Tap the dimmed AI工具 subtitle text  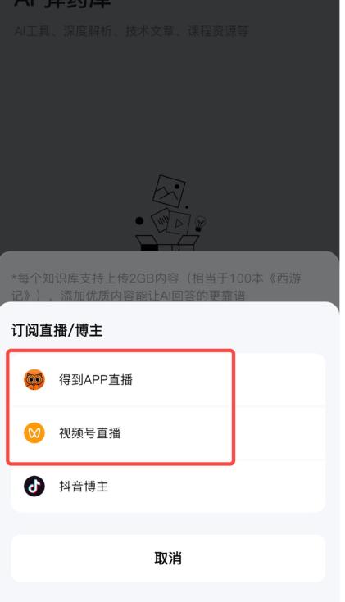(131, 31)
